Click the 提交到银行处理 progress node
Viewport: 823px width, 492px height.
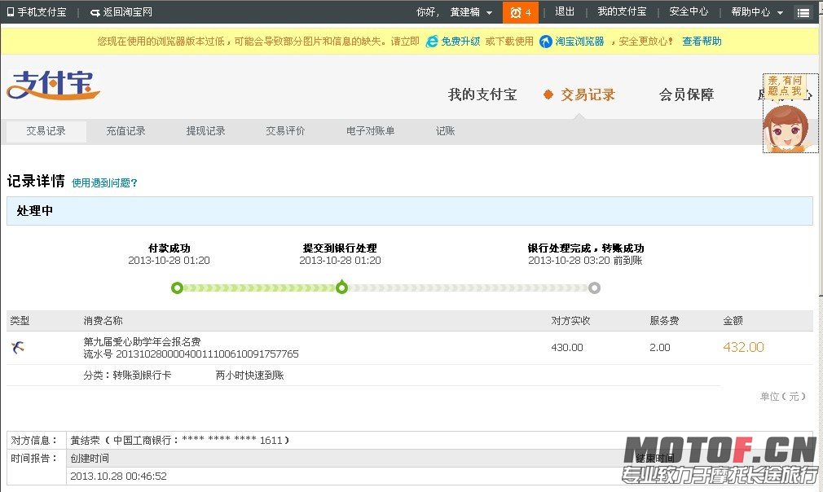click(341, 288)
